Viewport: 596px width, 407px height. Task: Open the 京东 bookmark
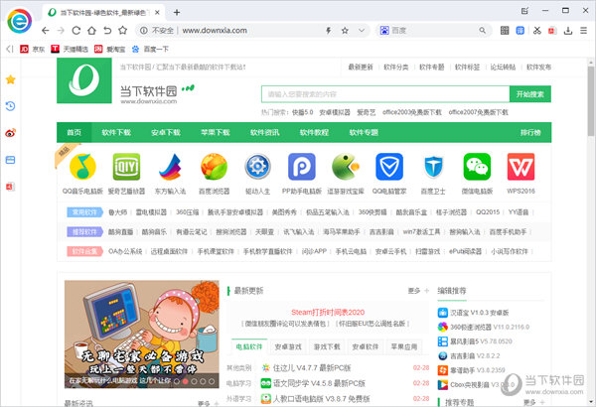tap(33, 49)
